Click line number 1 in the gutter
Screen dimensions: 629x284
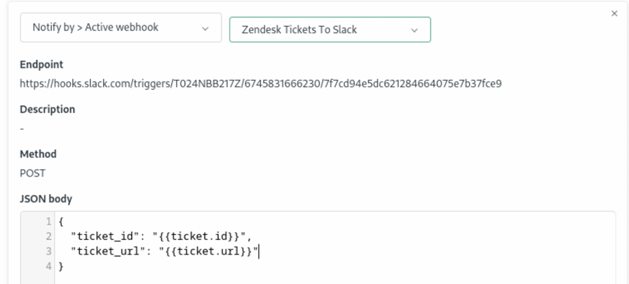(x=48, y=222)
